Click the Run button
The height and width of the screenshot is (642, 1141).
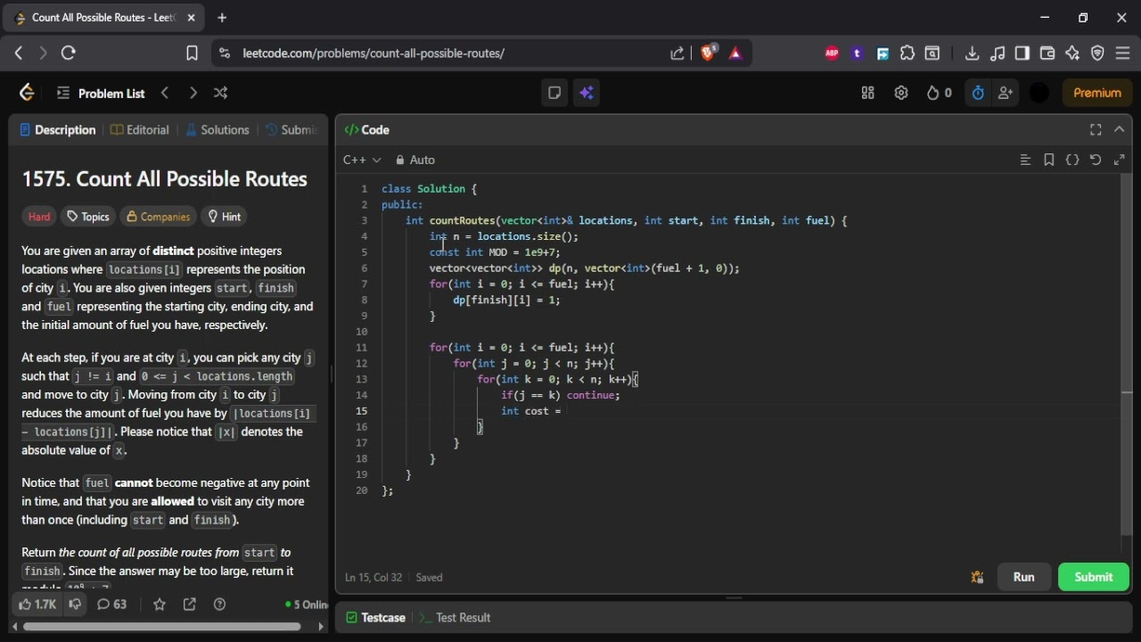click(x=1023, y=577)
